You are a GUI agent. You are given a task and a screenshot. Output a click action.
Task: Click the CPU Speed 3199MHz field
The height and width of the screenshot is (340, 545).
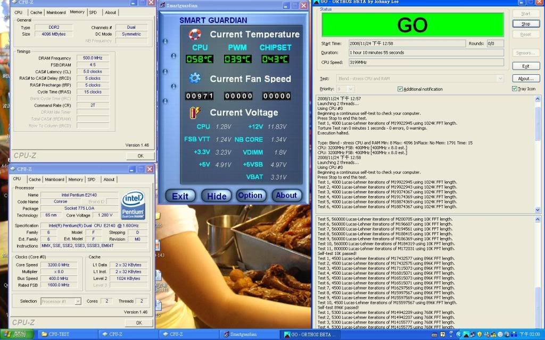point(426,63)
